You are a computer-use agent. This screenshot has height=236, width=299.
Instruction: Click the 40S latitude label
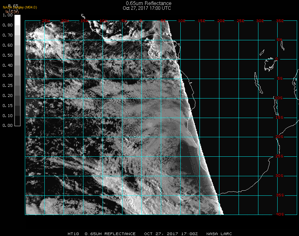coord(280,215)
